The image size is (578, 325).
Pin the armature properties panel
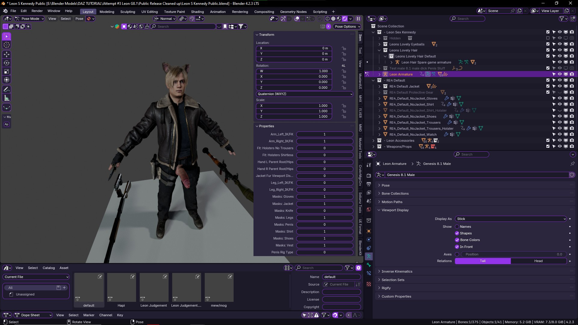(x=572, y=164)
